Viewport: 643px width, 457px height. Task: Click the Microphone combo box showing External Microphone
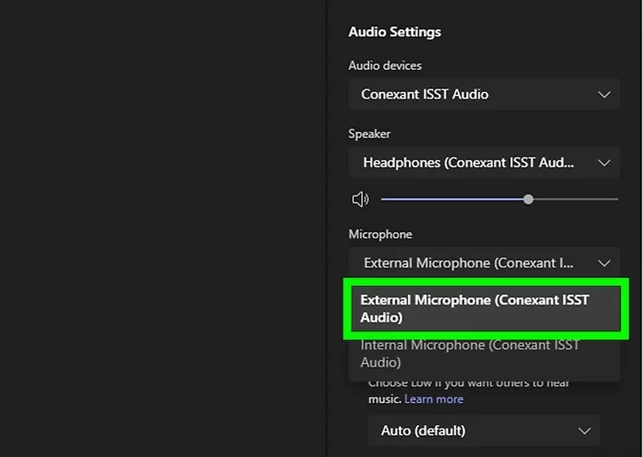coord(470,263)
